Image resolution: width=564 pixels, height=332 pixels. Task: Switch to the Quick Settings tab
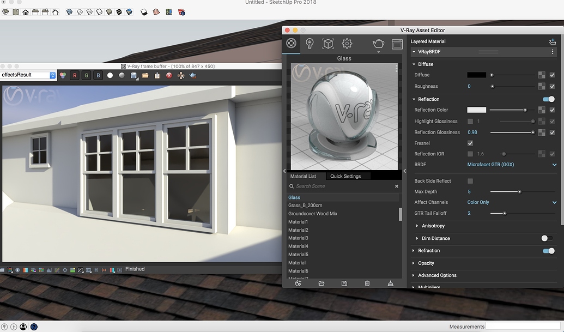coord(346,176)
